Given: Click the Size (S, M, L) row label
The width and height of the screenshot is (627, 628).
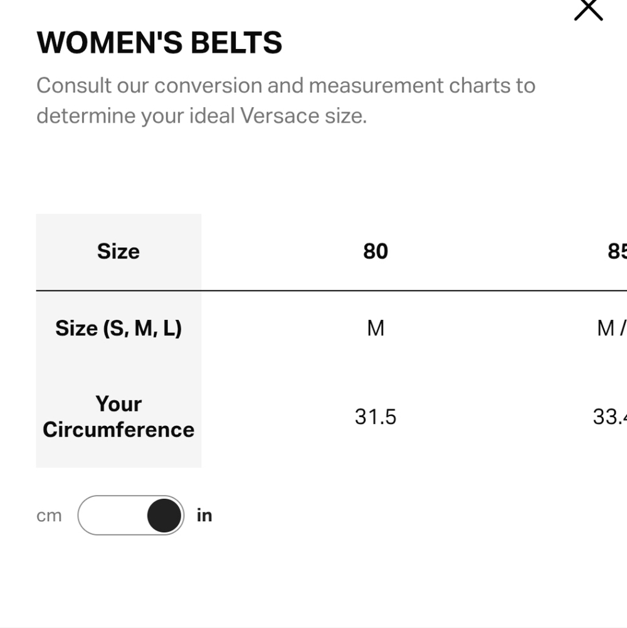Looking at the screenshot, I should pos(119,328).
